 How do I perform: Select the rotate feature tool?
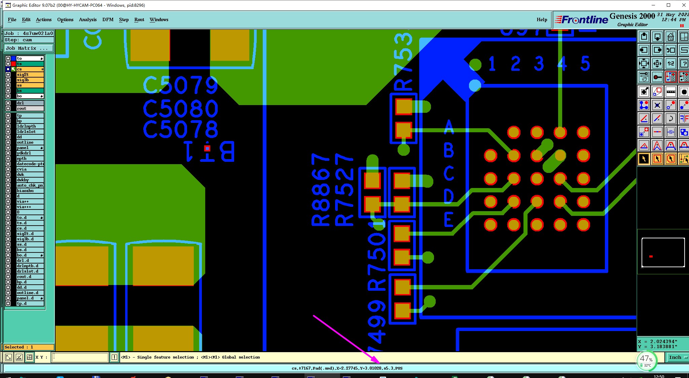click(x=670, y=118)
